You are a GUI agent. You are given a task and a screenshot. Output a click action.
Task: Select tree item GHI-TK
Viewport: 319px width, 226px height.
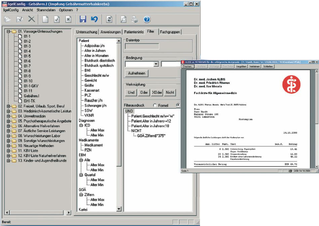(30, 101)
